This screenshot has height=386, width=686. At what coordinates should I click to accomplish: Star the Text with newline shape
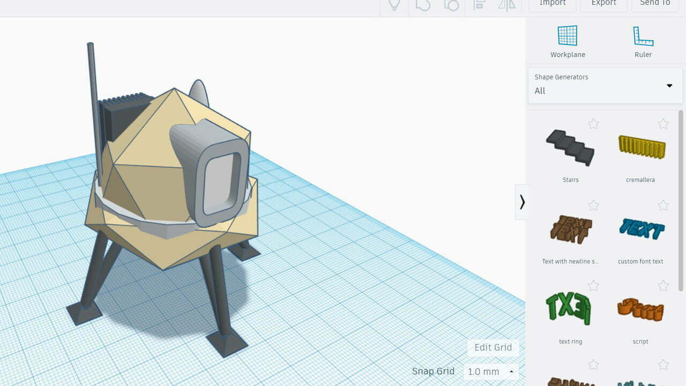click(593, 205)
